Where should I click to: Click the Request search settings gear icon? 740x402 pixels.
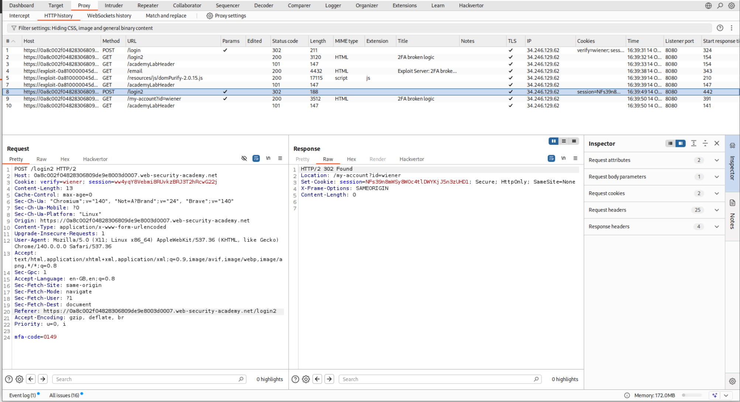[x=20, y=379]
